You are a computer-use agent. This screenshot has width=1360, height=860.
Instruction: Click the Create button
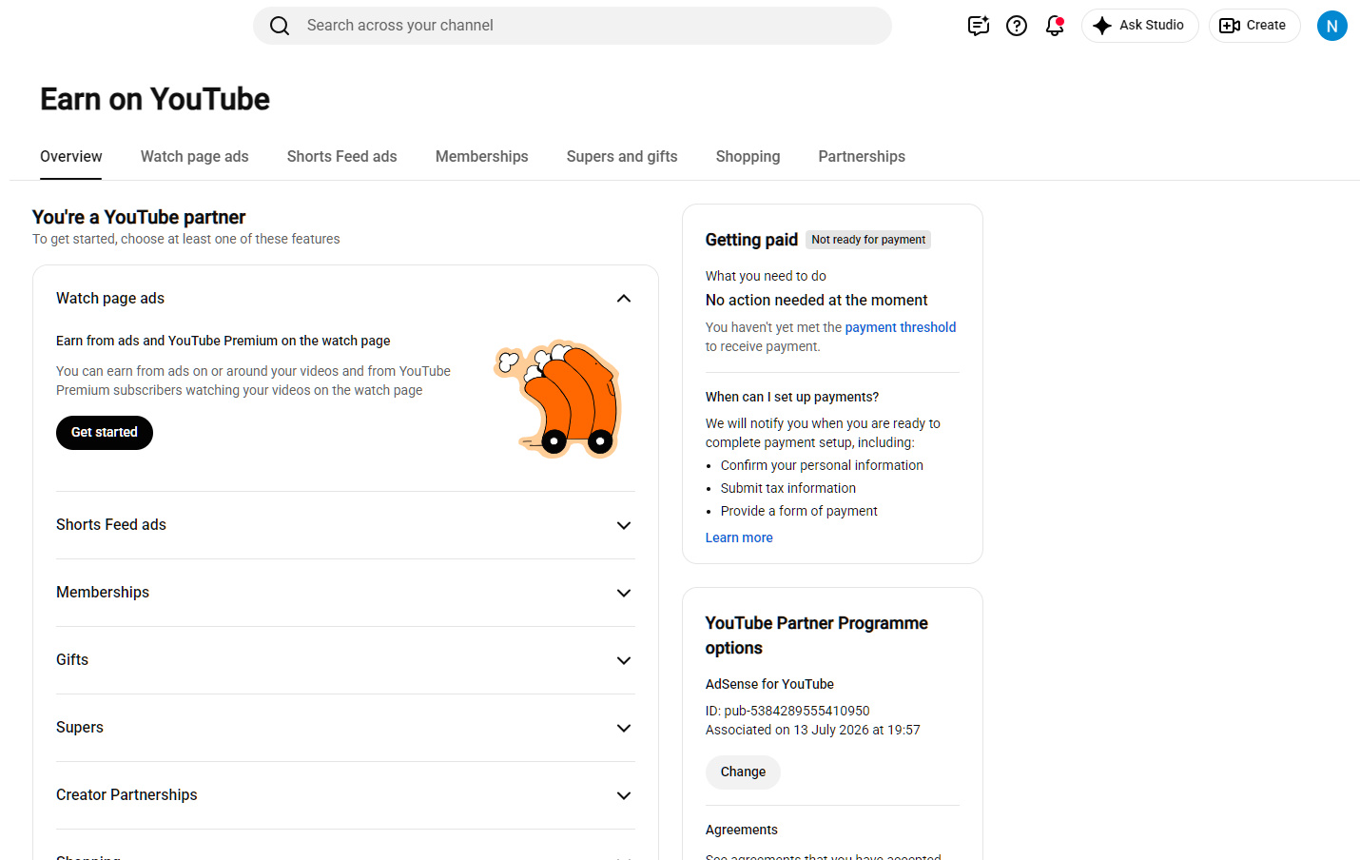[x=1253, y=26]
